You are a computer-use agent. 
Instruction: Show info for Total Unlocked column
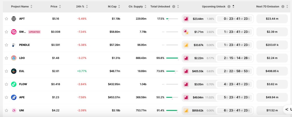click(174, 6)
